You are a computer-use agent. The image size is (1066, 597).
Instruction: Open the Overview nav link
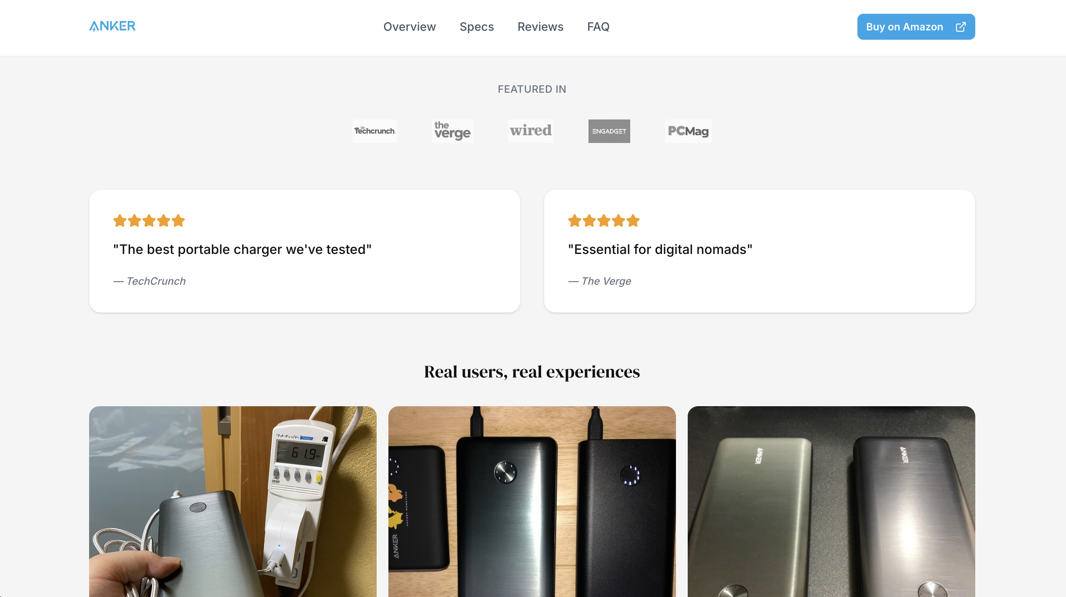(x=409, y=27)
